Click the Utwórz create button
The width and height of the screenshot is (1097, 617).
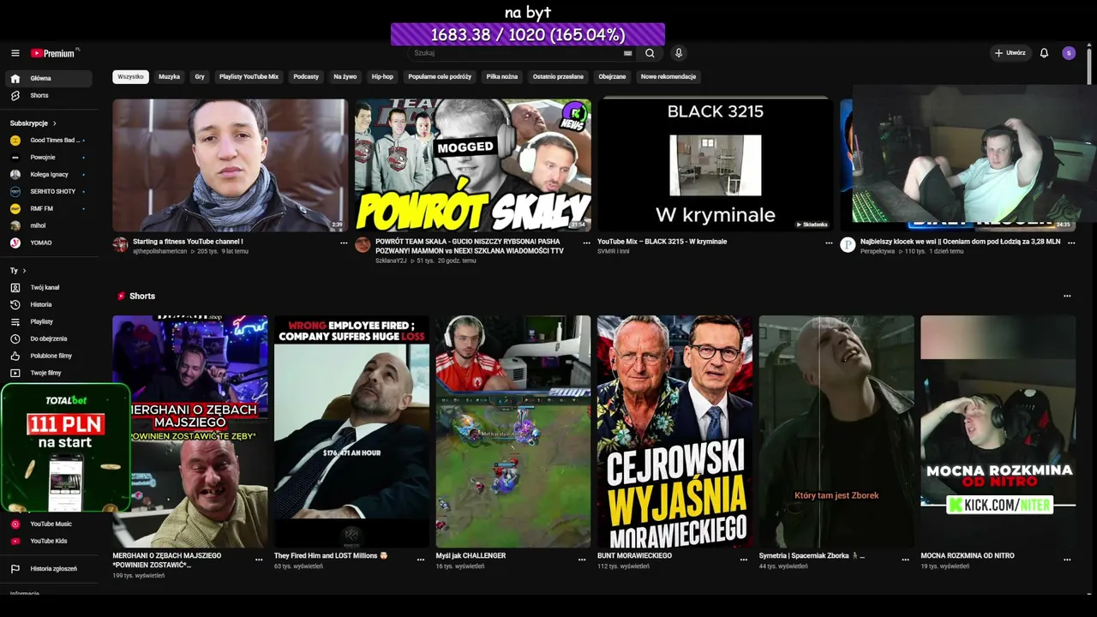pyautogui.click(x=1010, y=53)
